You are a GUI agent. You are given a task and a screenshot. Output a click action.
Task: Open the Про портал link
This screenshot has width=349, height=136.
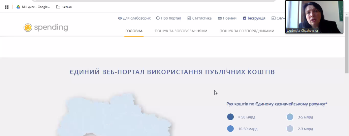[171, 18]
